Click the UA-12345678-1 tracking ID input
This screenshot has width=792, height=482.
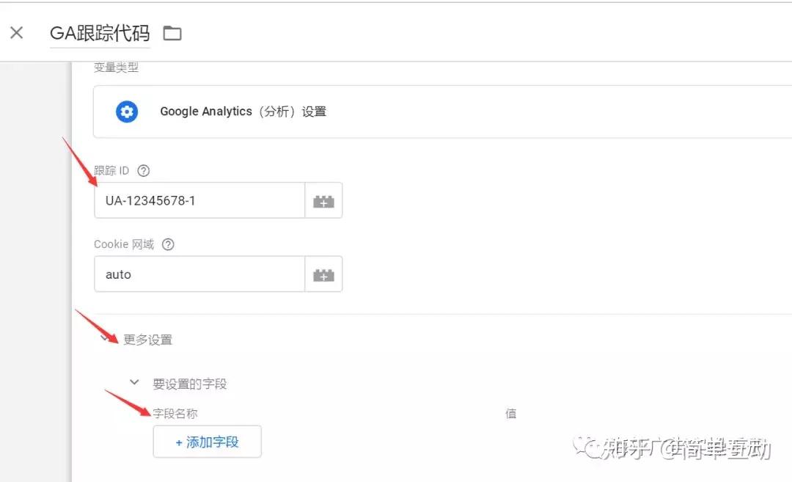click(x=198, y=200)
